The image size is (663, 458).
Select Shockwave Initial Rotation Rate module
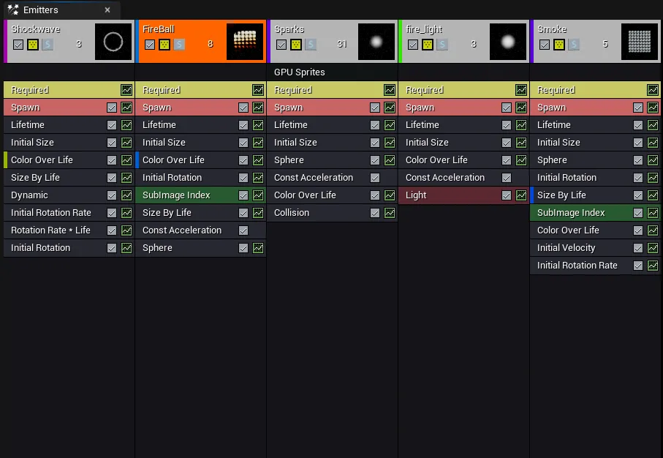pos(69,213)
